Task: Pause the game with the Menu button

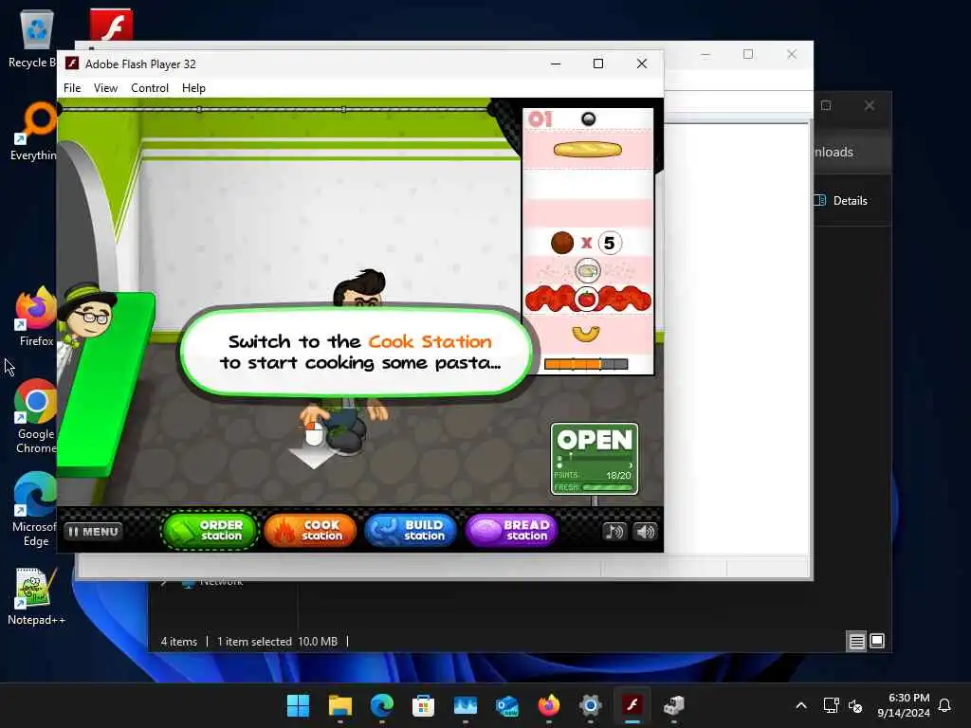Action: 93,531
